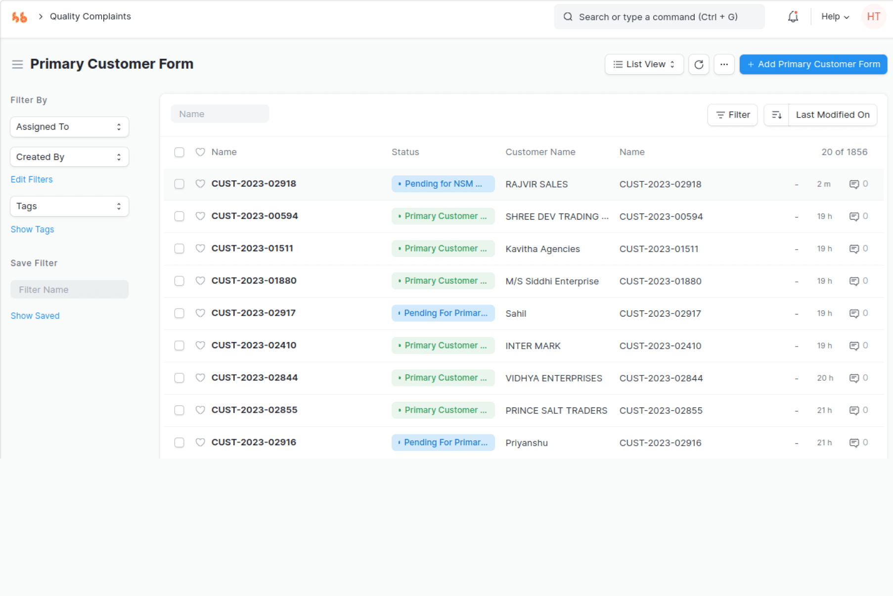Click Add Primary Customer Form button
Image resolution: width=893 pixels, height=596 pixels.
point(813,65)
